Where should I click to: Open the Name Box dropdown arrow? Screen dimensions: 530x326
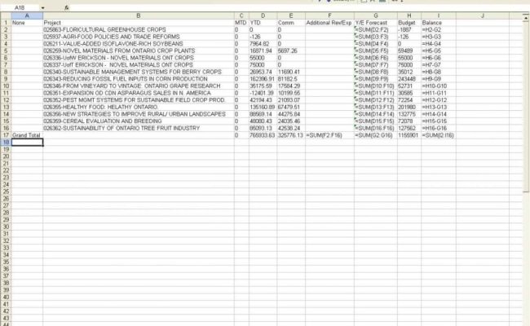coord(42,7)
